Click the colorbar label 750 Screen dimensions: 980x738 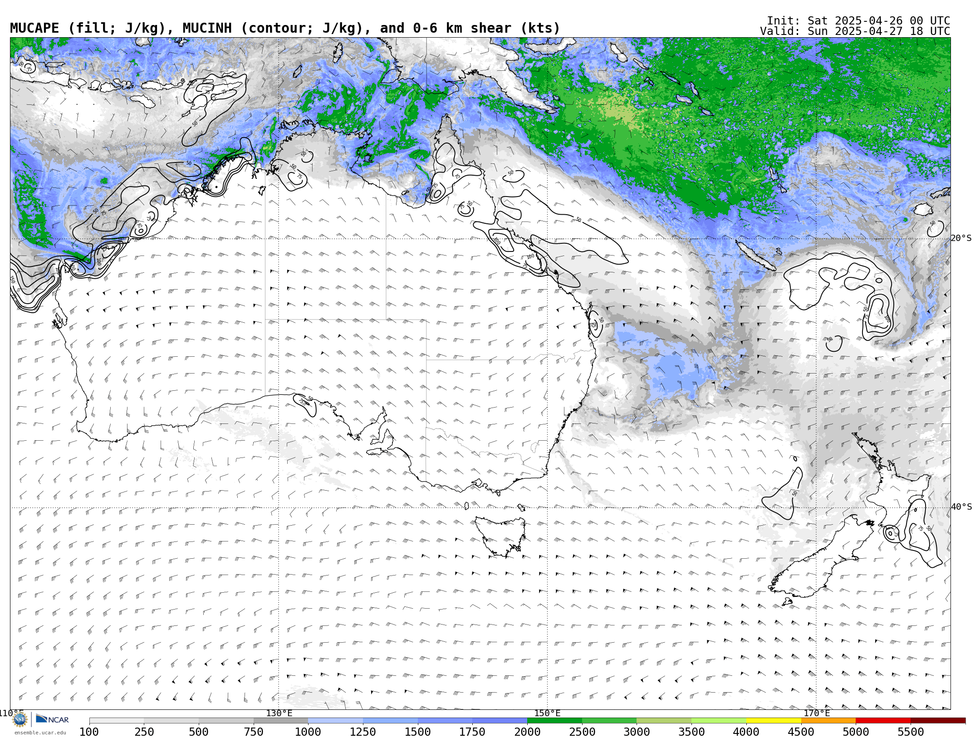[254, 732]
